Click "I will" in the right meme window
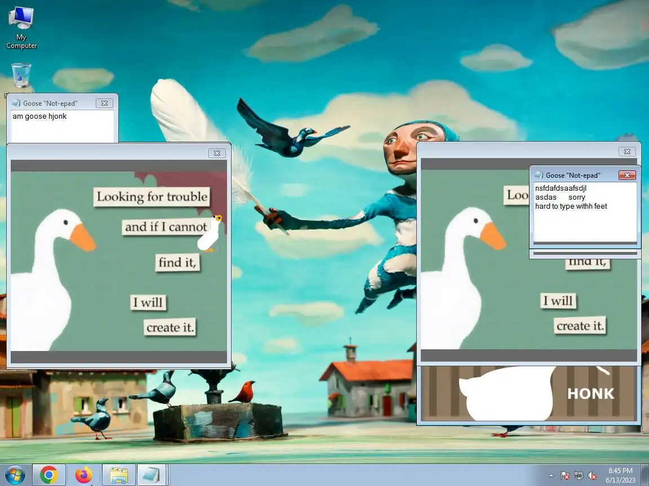This screenshot has height=486, width=649. [558, 300]
